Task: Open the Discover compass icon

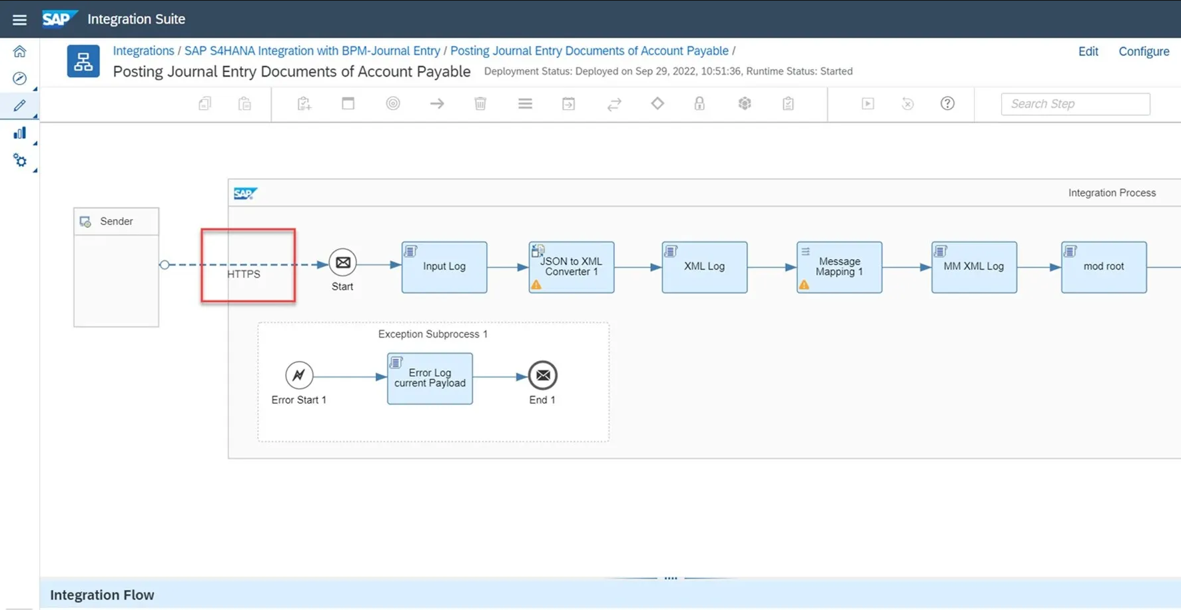Action: click(x=19, y=79)
